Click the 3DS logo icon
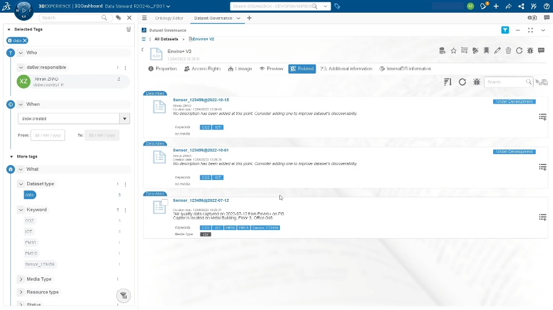 tap(6, 6)
